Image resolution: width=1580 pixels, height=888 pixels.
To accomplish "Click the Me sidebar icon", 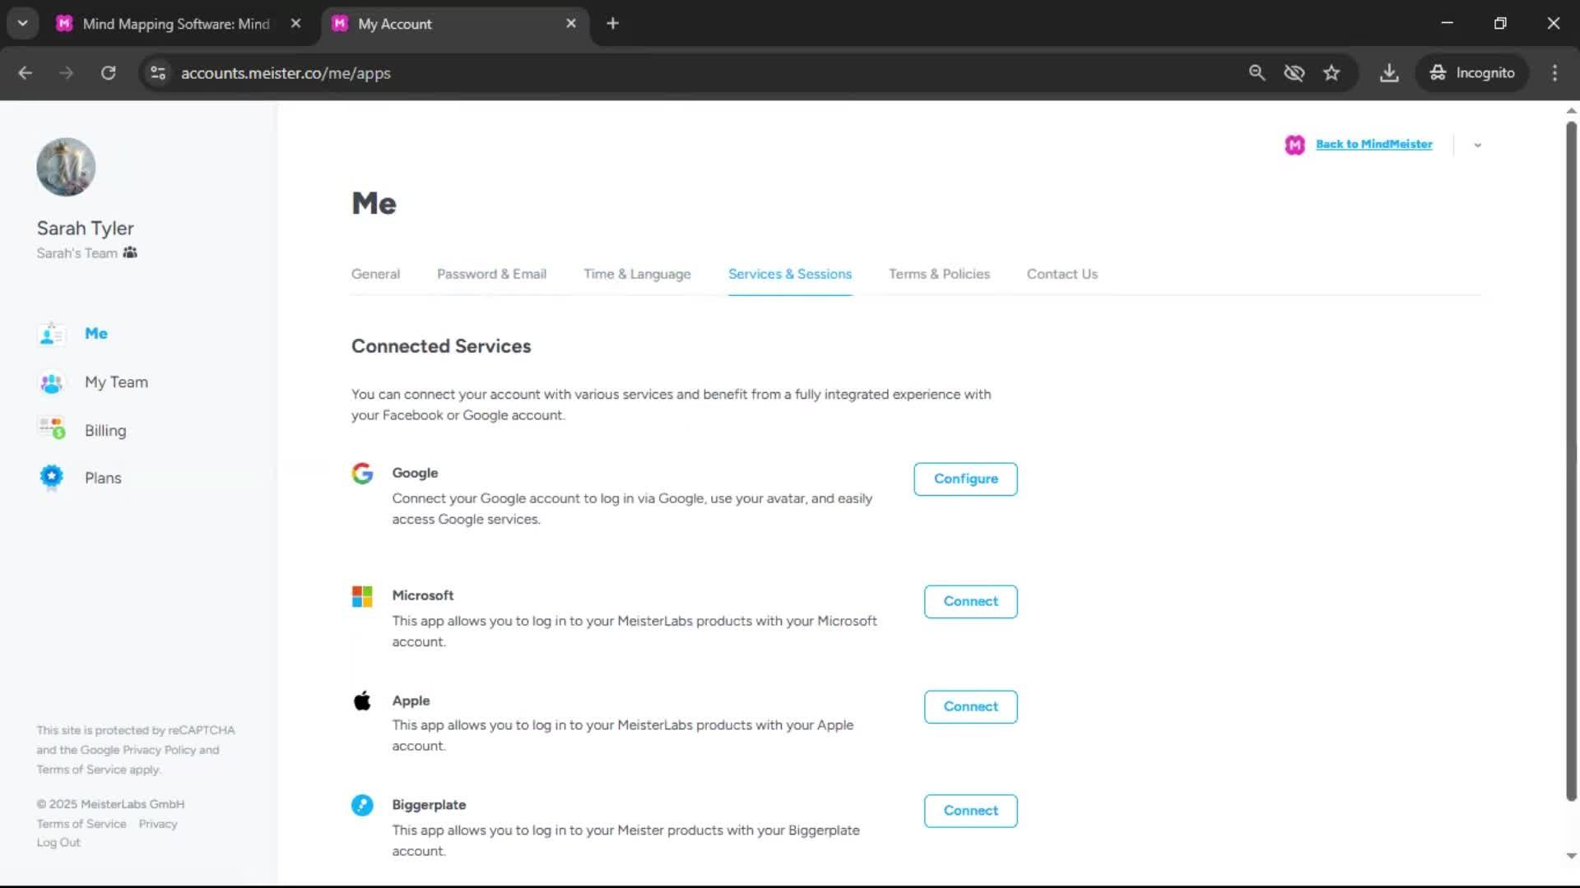I will tap(51, 334).
